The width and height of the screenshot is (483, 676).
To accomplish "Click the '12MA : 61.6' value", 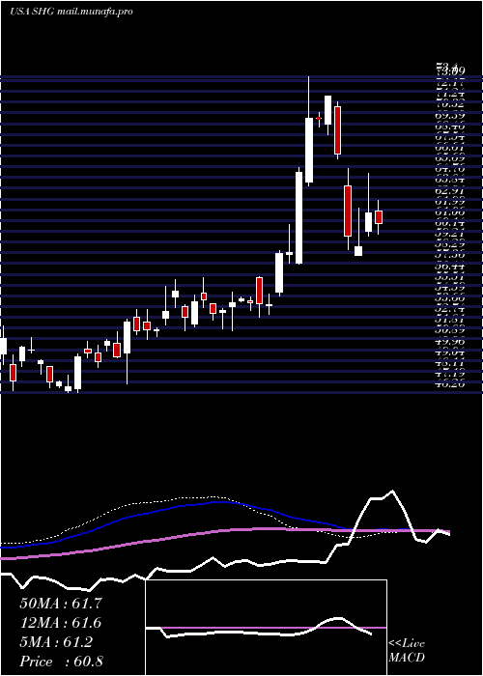I will [x=61, y=623].
